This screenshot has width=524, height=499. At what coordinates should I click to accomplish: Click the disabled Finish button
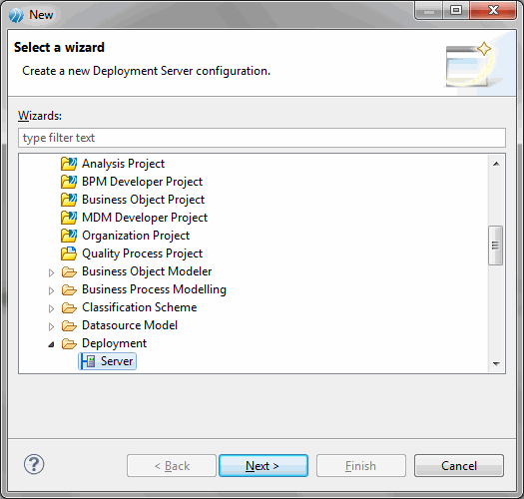(361, 466)
